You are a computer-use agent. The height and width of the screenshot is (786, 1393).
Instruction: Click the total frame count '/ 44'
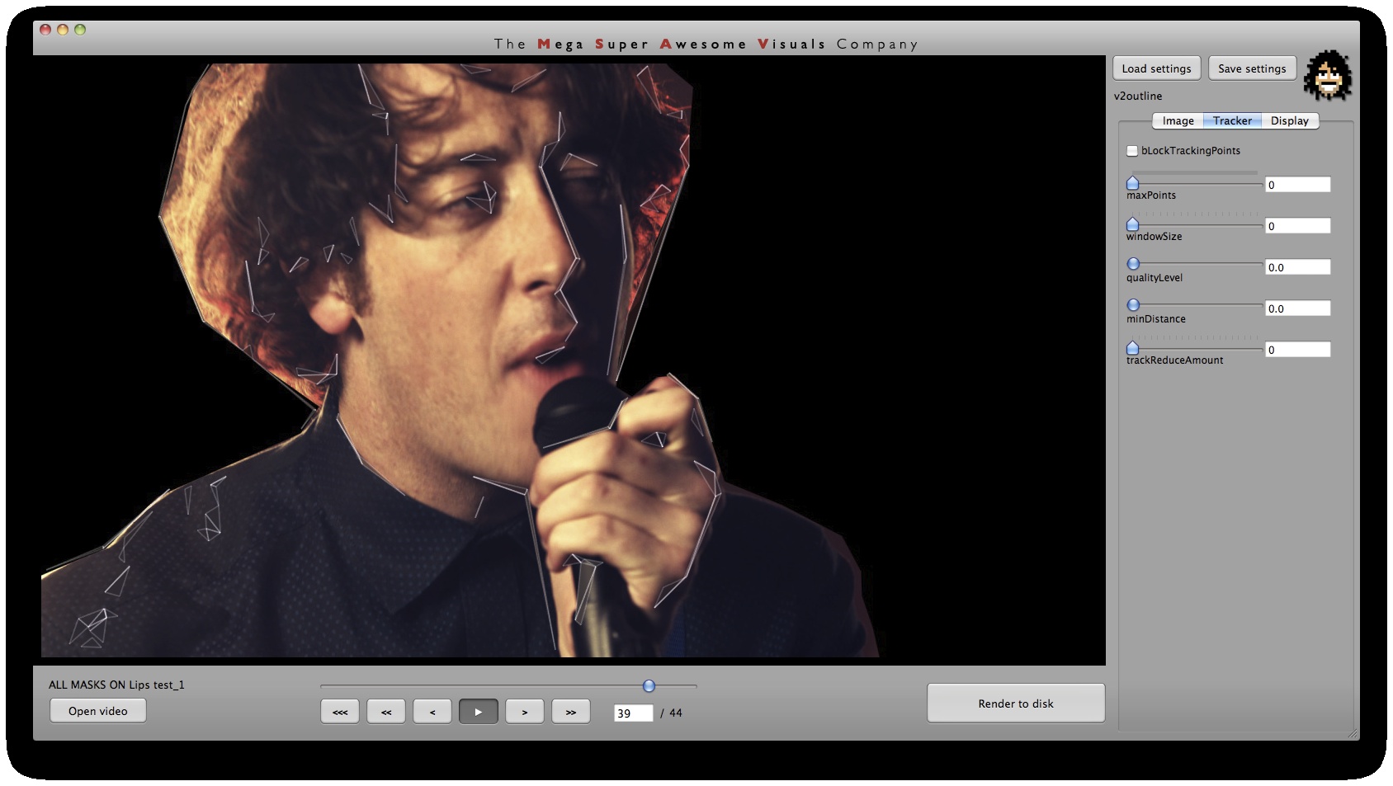tap(672, 713)
